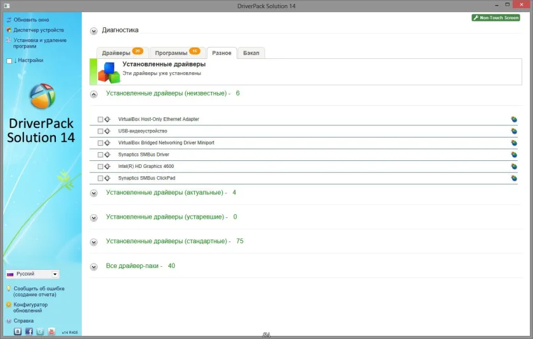Open the Twitter social icon
Image resolution: width=533 pixels, height=339 pixels.
click(40, 331)
